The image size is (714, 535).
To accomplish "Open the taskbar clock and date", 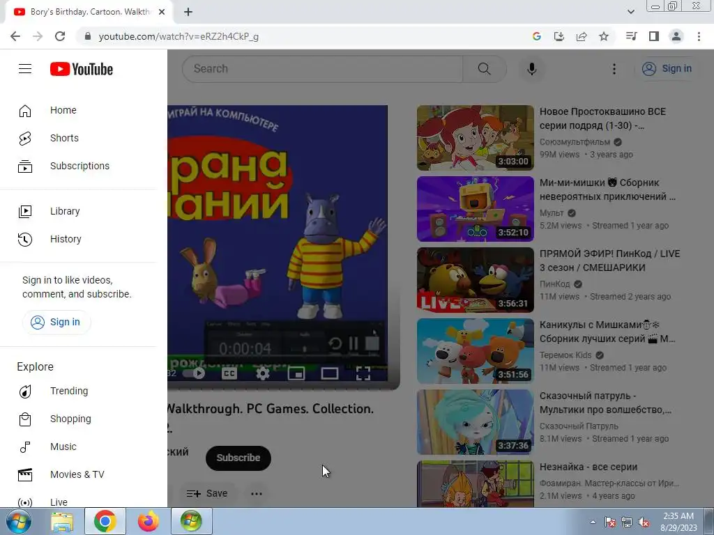I will pyautogui.click(x=678, y=522).
